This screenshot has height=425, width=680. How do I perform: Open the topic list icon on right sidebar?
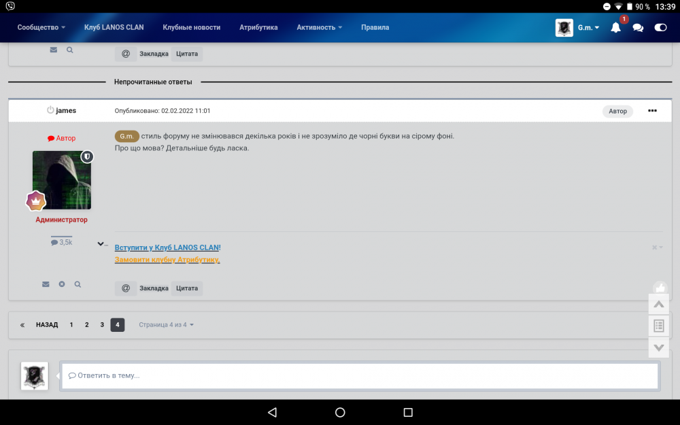tap(658, 326)
